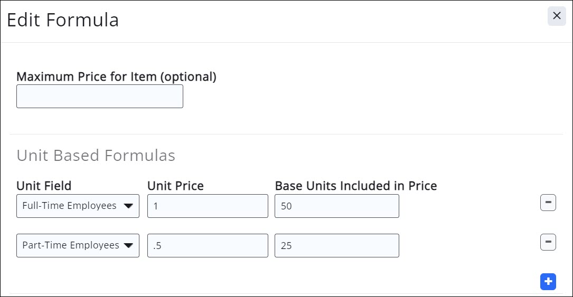Click the Unit Field column header
The width and height of the screenshot is (573, 297).
44,186
